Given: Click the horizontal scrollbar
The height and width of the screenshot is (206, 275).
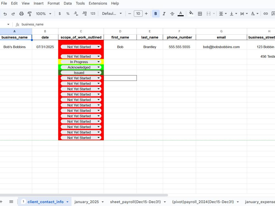Looking at the screenshot, I should (x=84, y=195).
